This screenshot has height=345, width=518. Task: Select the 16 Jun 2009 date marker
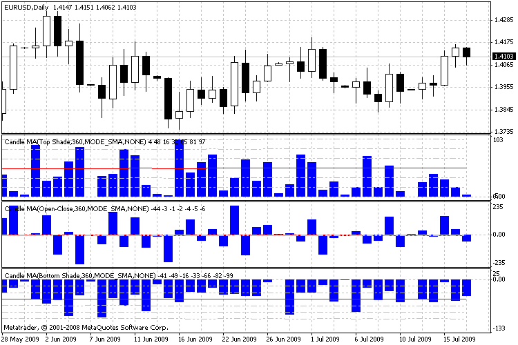click(x=195, y=339)
